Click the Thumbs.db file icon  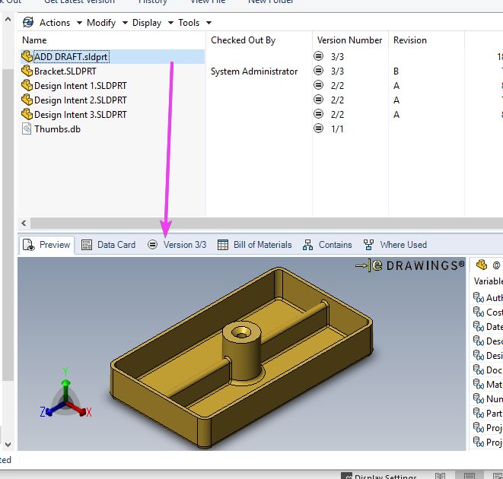27,129
